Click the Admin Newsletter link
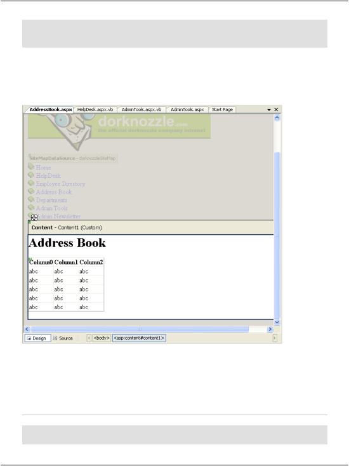The width and height of the screenshot is (349, 466). pos(59,216)
